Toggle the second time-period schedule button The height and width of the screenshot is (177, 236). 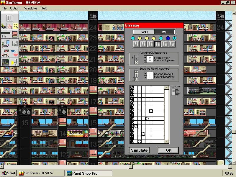pyautogui.click(x=143, y=44)
